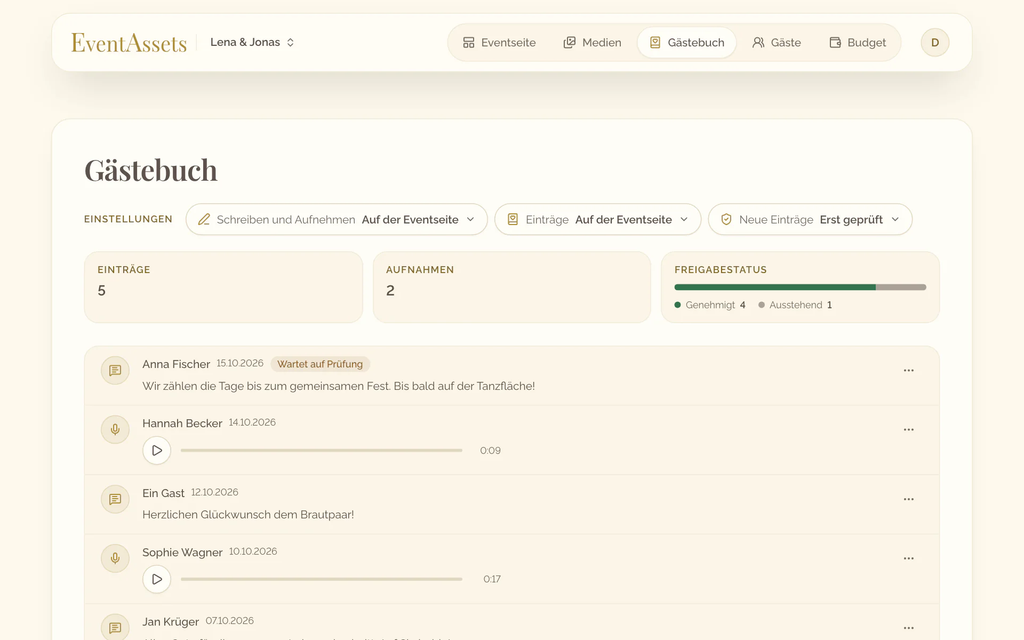Click the Gäste people icon in navigation

pyautogui.click(x=758, y=43)
